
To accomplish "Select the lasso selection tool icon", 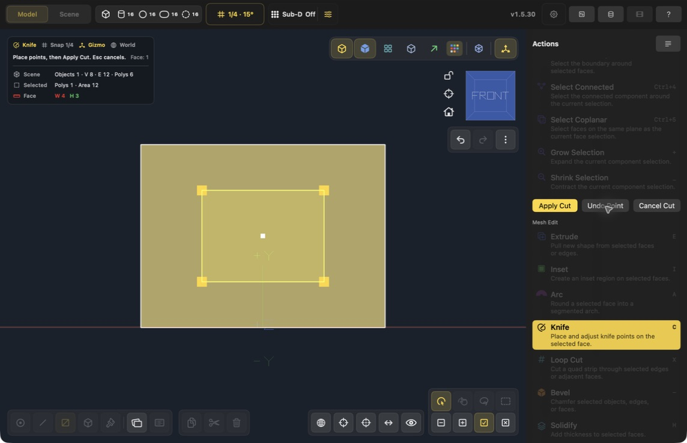I will pyautogui.click(x=483, y=401).
